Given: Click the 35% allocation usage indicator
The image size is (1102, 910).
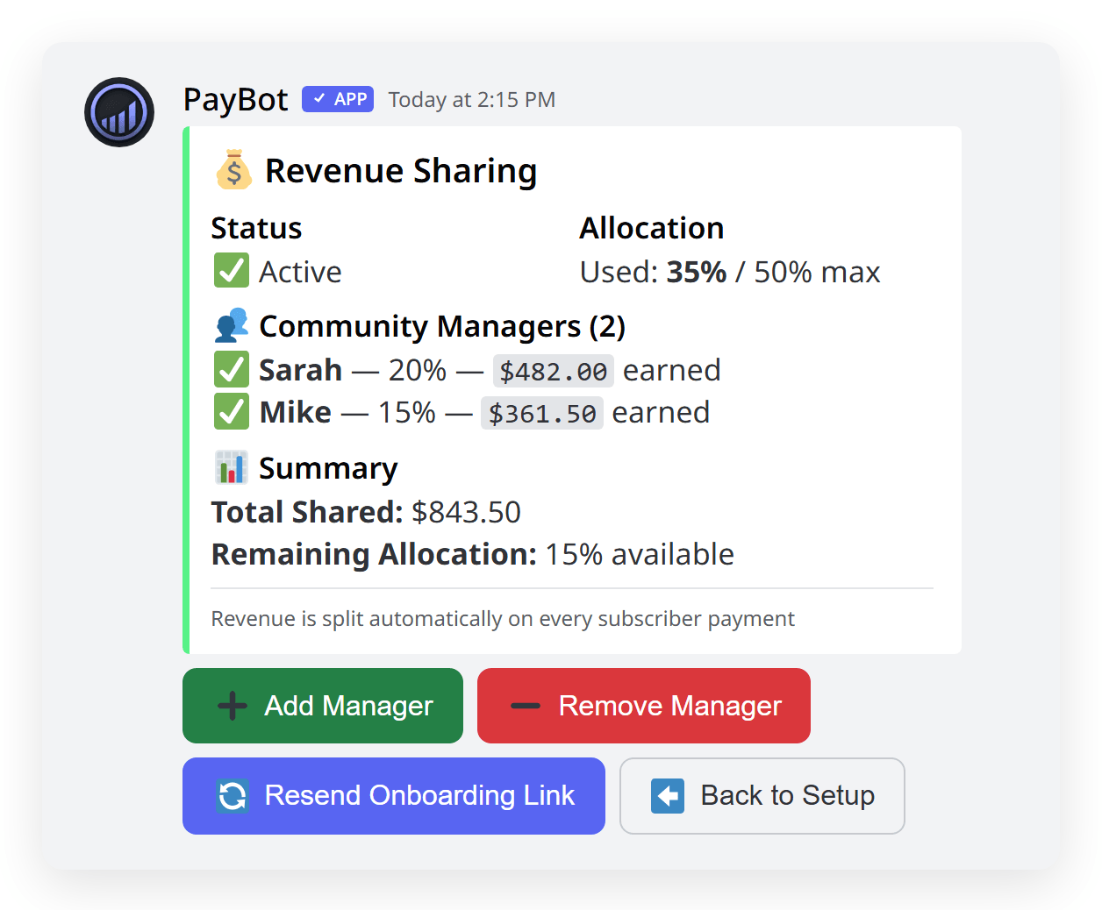Looking at the screenshot, I should (697, 272).
